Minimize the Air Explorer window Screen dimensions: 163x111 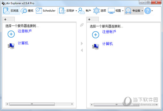pyautogui.click(x=142, y=2)
